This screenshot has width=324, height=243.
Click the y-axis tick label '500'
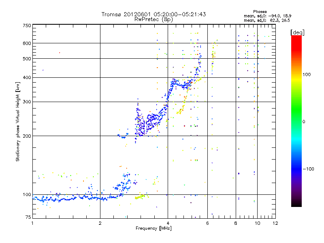click(27, 59)
